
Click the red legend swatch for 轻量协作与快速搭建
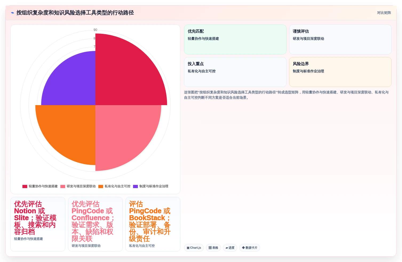click(25, 186)
